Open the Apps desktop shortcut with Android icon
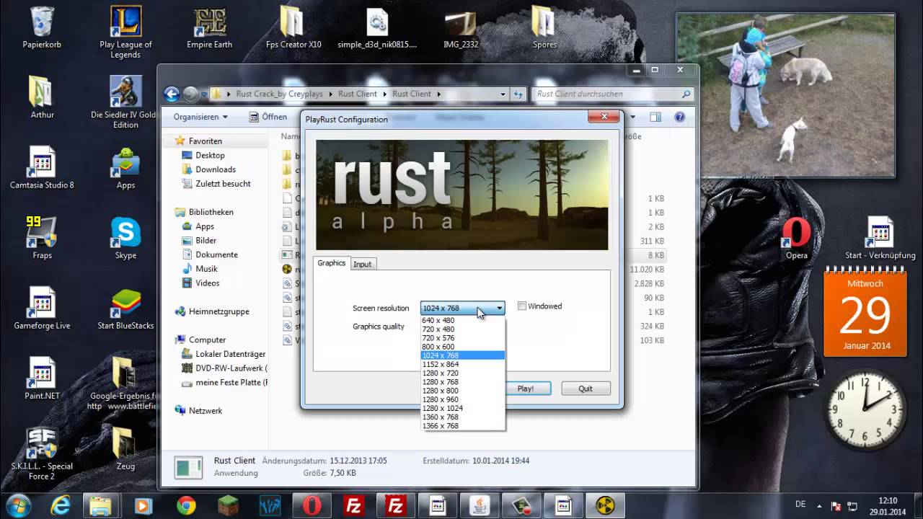 125,168
